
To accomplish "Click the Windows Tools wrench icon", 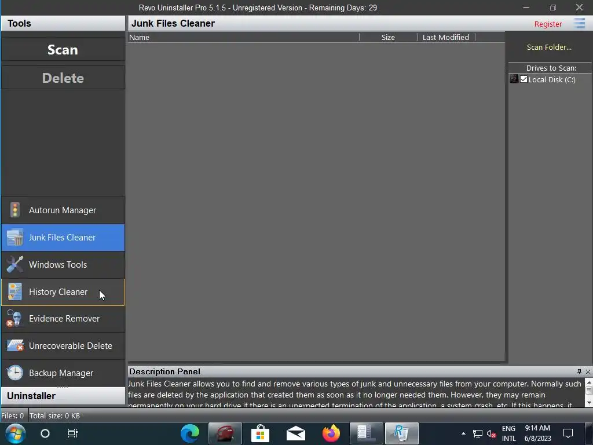I will click(15, 264).
